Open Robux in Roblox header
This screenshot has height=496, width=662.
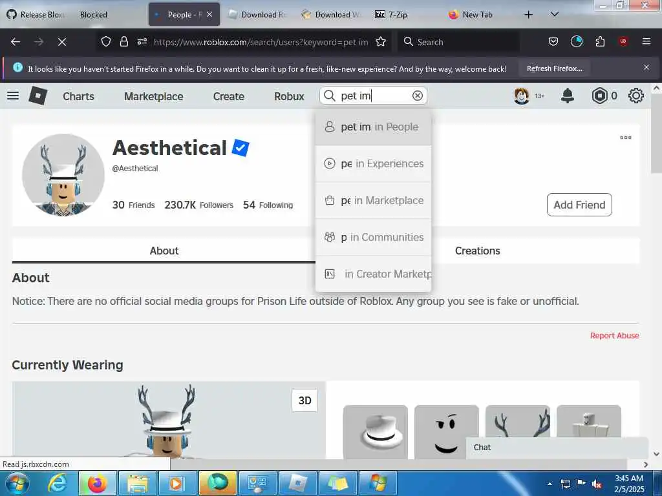(289, 96)
